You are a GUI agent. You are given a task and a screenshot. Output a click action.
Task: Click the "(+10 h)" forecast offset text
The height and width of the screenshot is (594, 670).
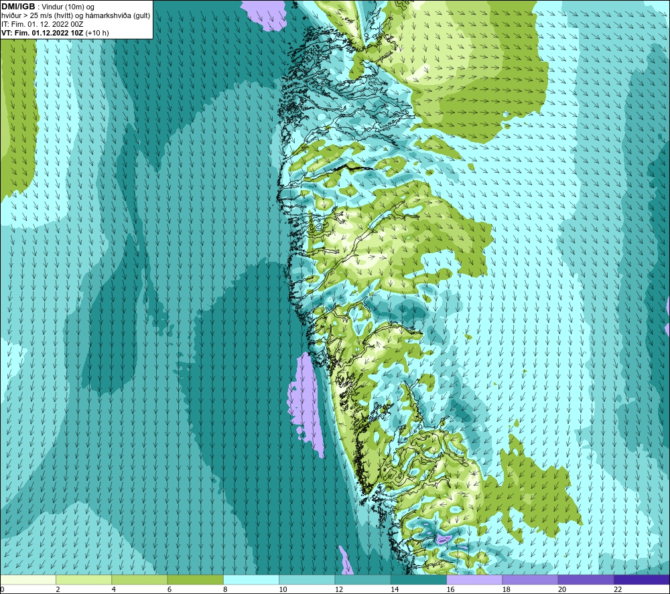97,33
